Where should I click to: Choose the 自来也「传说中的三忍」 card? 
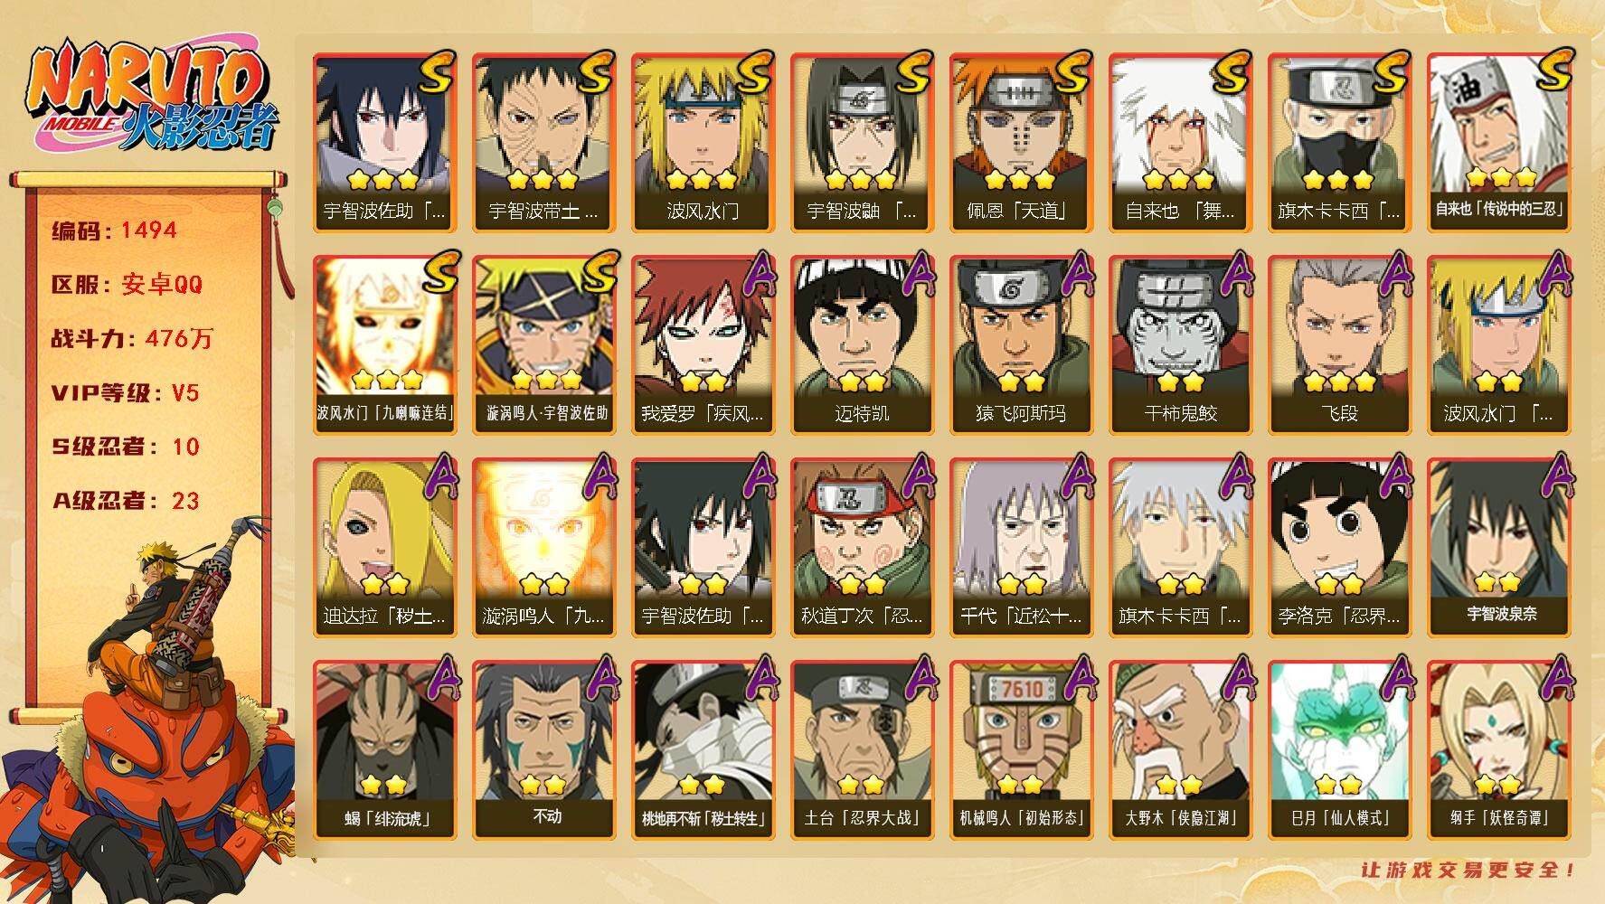point(1498,142)
